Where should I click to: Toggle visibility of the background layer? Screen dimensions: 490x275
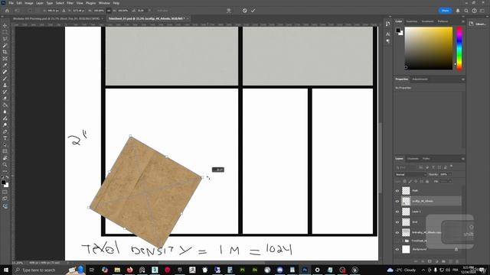point(397,249)
